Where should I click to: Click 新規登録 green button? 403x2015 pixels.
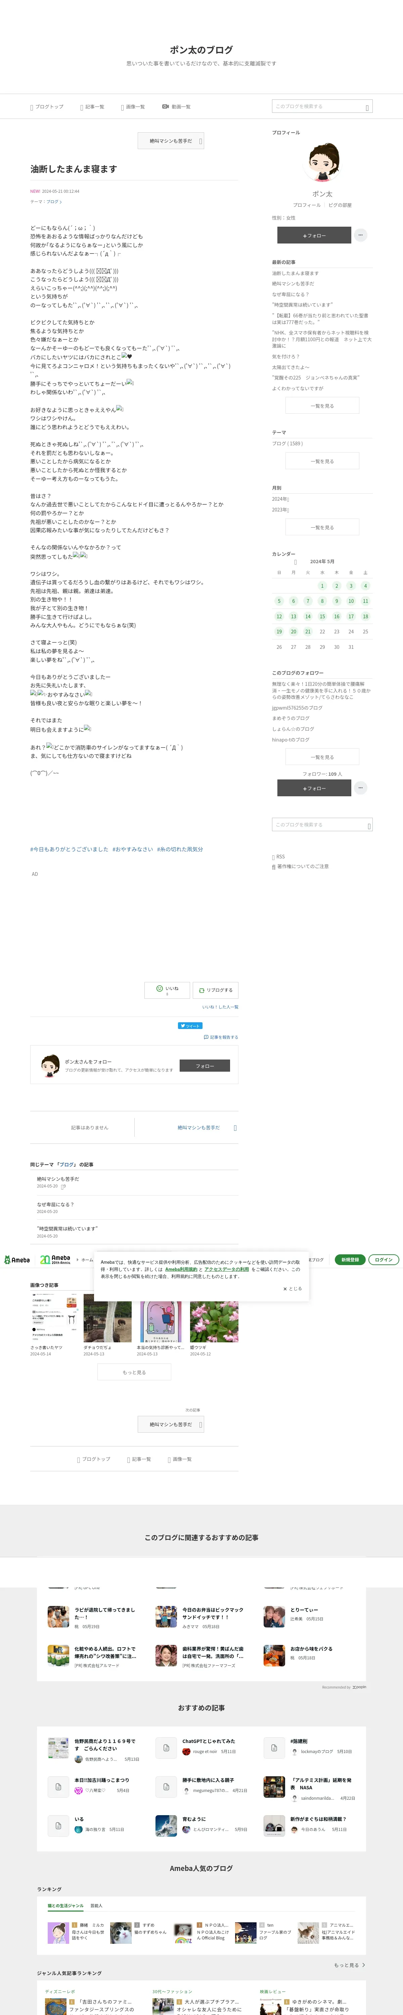[x=350, y=1259]
